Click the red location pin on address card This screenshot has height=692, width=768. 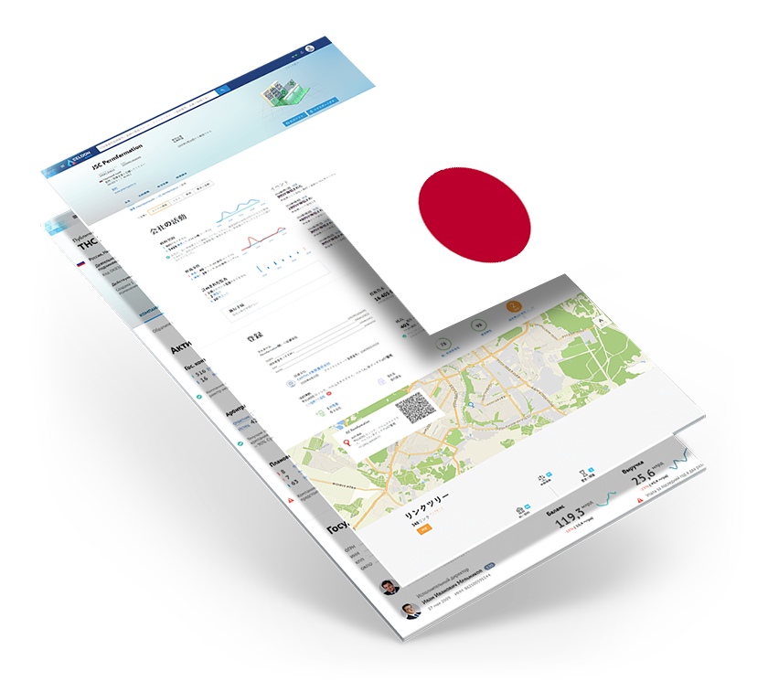coord(347,443)
